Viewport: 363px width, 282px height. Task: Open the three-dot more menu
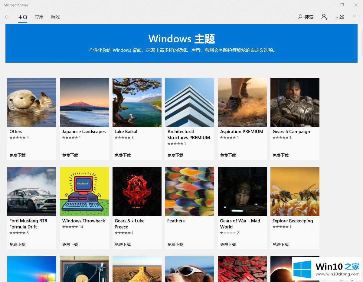tap(355, 16)
